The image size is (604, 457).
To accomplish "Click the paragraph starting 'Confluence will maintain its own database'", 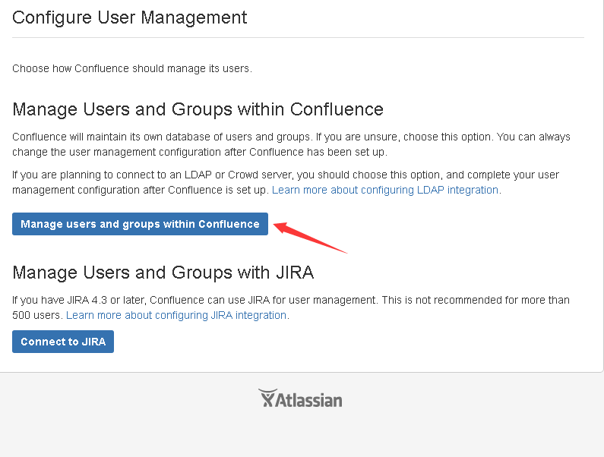I will click(291, 144).
